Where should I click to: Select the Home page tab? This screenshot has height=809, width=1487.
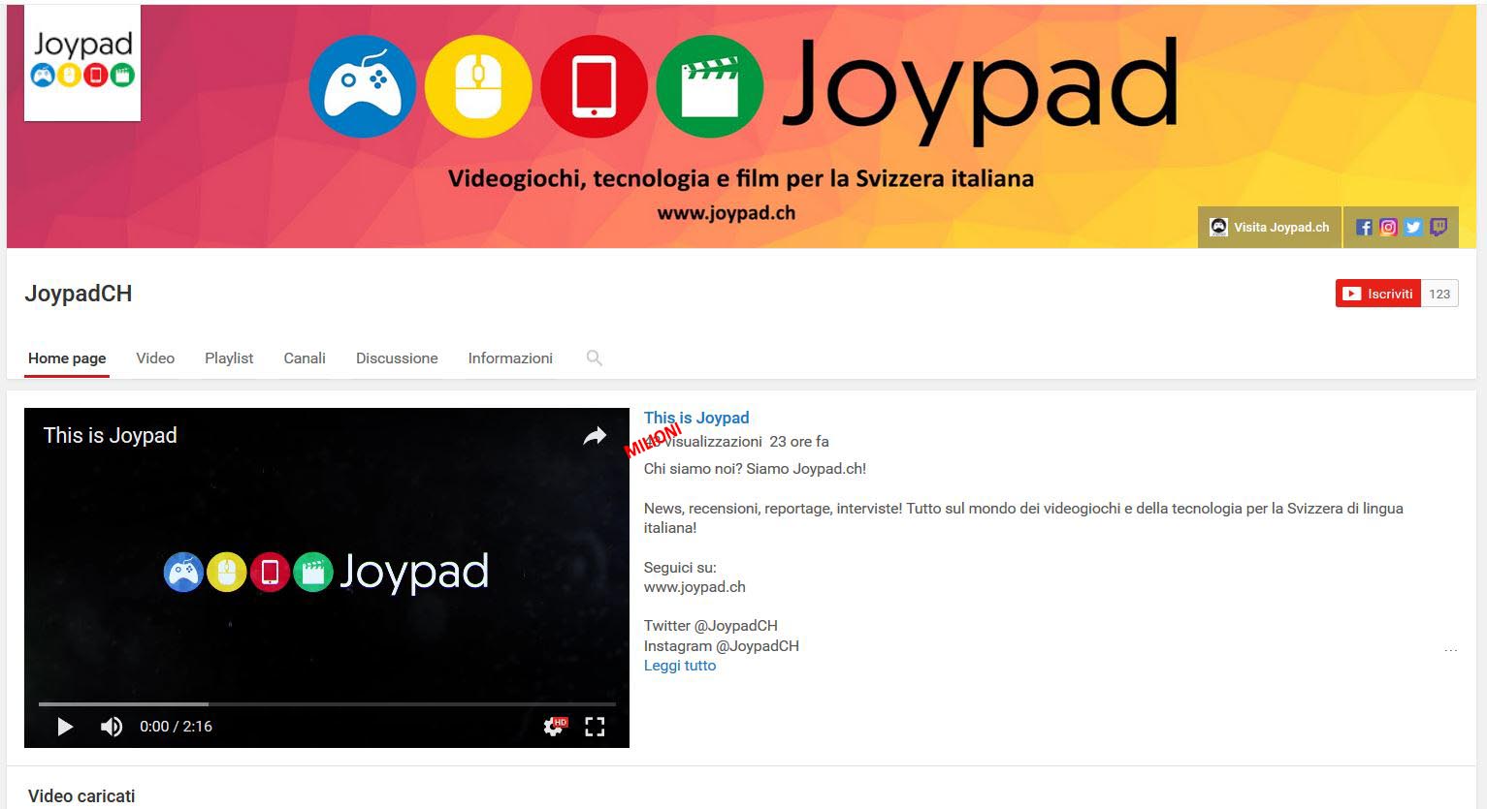click(67, 358)
